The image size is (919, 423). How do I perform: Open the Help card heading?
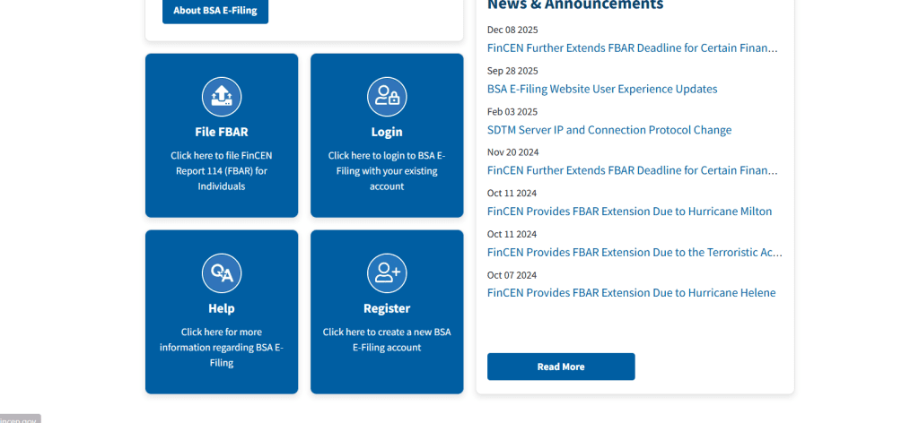point(222,308)
